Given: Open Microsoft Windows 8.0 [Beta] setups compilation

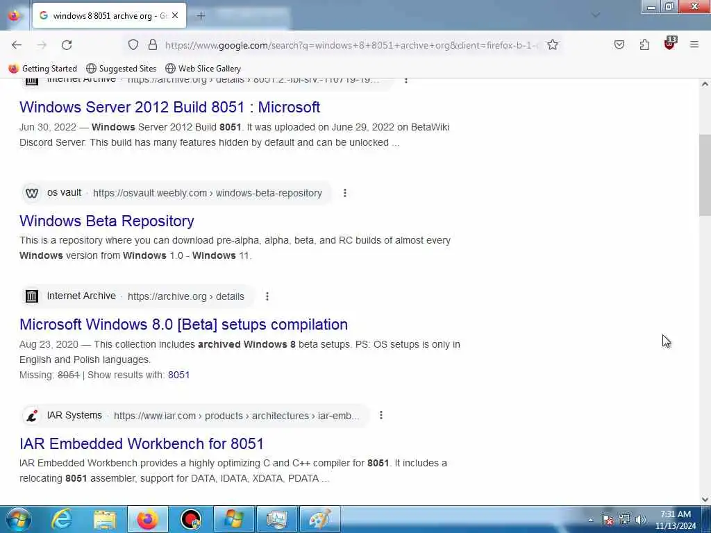Looking at the screenshot, I should point(183,324).
